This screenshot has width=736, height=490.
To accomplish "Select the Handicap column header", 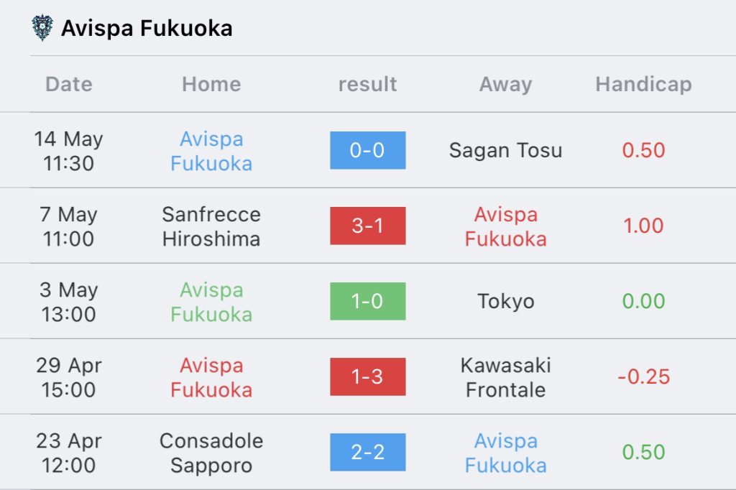I will tap(643, 85).
